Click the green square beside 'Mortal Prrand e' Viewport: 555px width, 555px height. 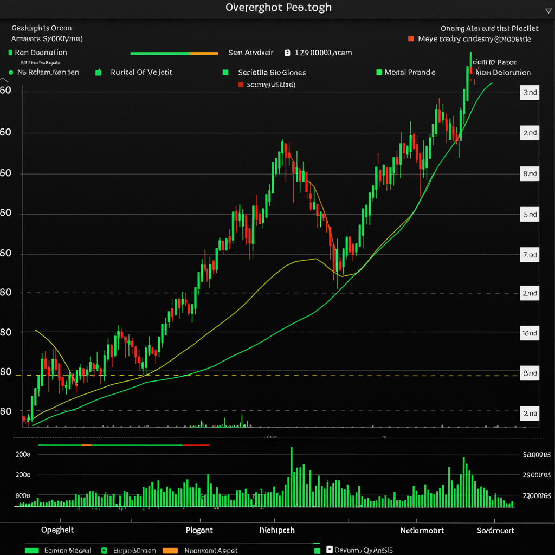[x=379, y=72]
